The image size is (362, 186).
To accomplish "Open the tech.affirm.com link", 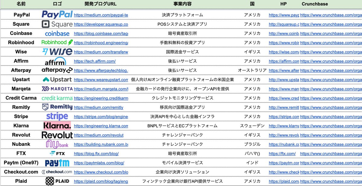I will pyautogui.click(x=95, y=61).
